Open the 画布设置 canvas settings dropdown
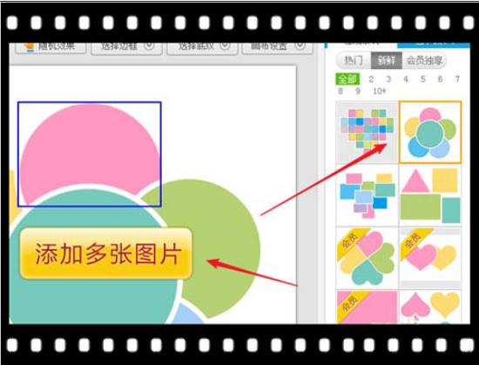Image resolution: width=479 pixels, height=365 pixels. [277, 48]
